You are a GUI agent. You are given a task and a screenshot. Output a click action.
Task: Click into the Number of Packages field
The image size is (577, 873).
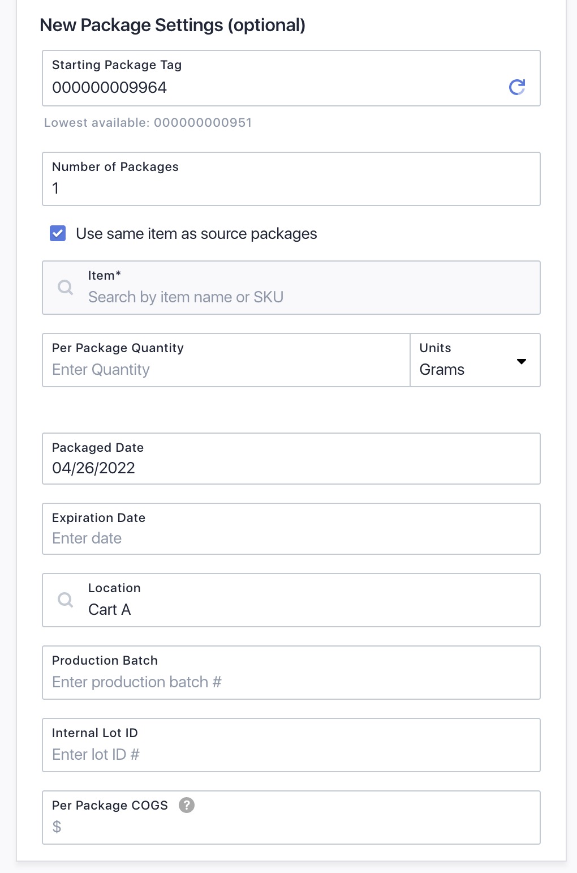coord(291,179)
